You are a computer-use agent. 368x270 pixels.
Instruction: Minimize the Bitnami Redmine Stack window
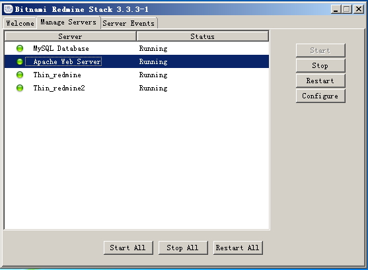(x=336, y=9)
